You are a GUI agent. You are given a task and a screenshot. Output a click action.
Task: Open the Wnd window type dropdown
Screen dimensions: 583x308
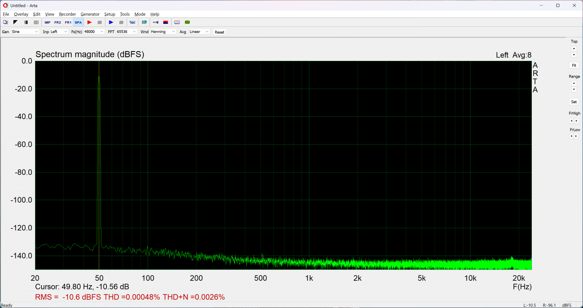[163, 32]
